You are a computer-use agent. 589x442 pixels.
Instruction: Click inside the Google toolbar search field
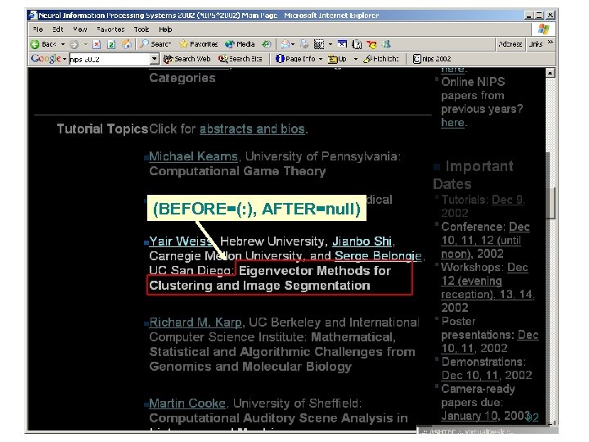pos(110,59)
